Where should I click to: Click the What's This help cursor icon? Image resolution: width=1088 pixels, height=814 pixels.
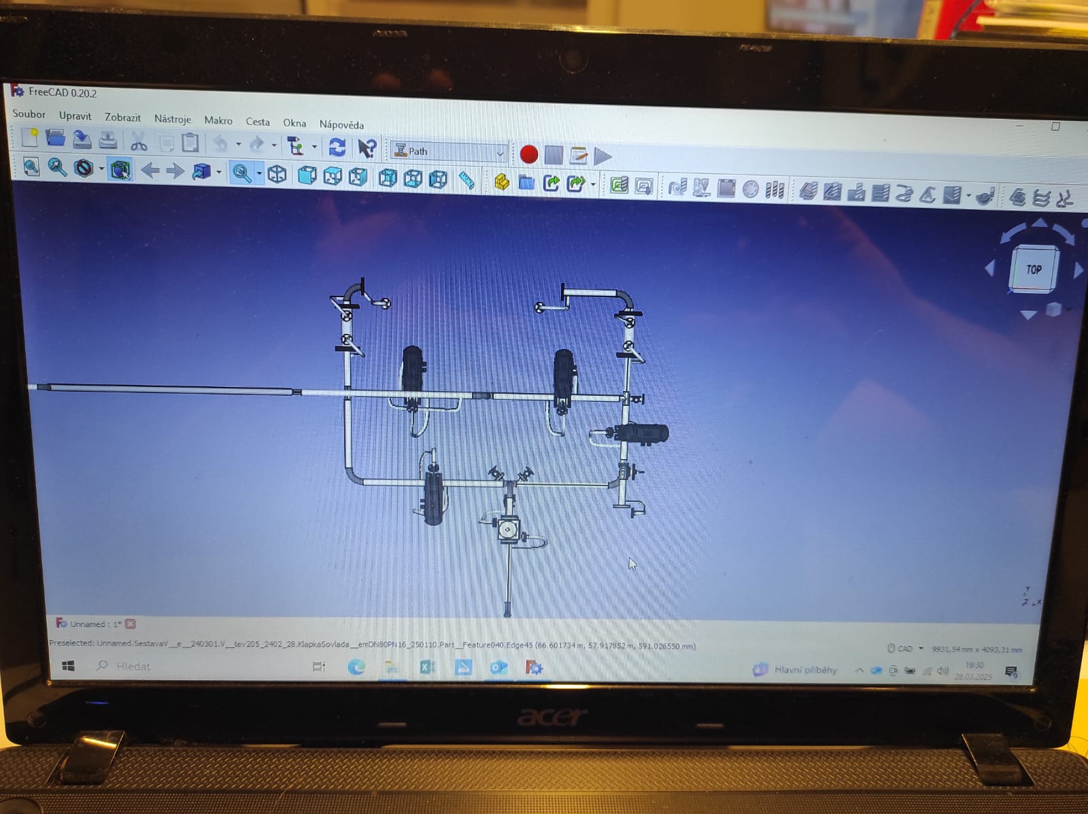[x=367, y=148]
